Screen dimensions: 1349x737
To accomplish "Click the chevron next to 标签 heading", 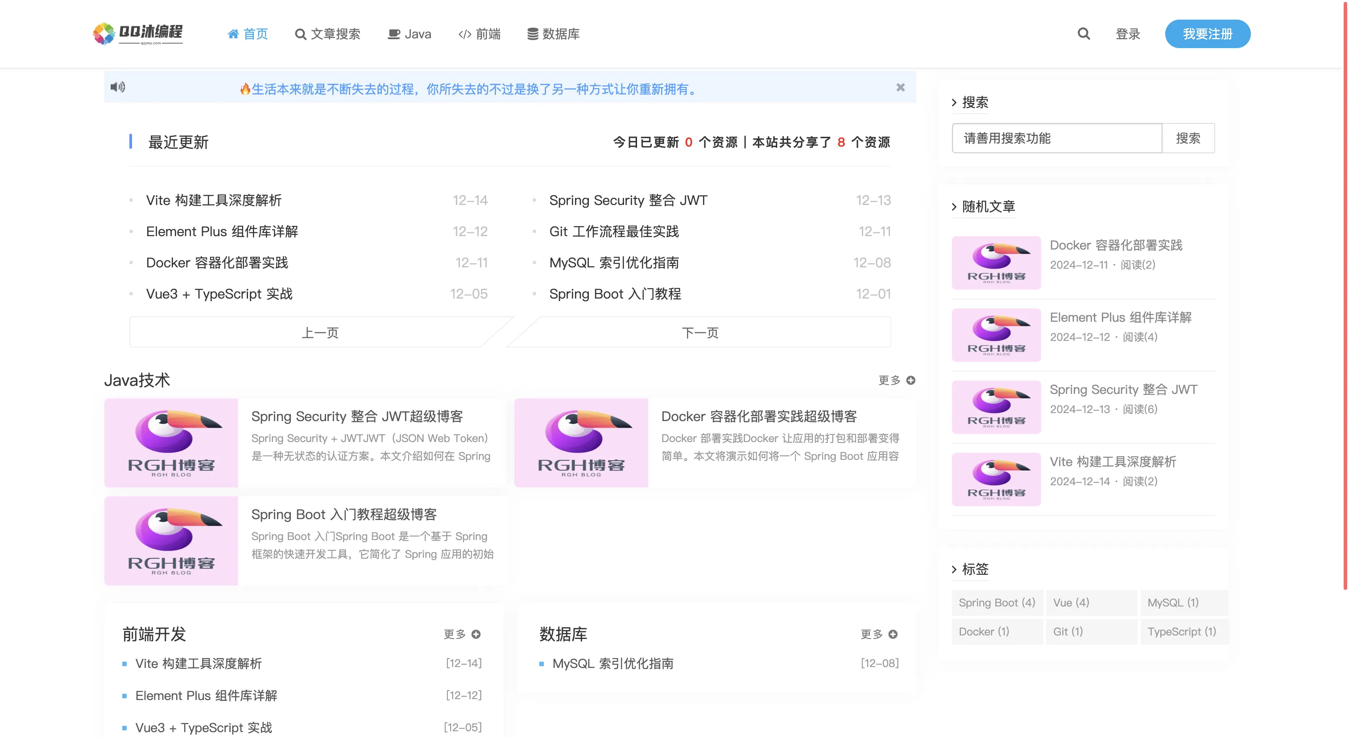I will pyautogui.click(x=954, y=569).
